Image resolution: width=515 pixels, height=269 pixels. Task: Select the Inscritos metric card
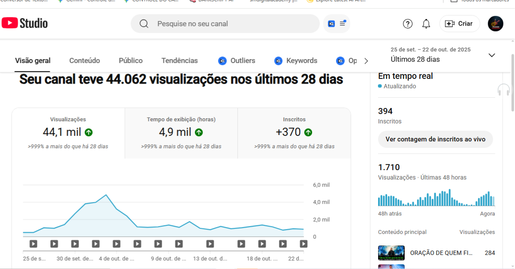[294, 133]
